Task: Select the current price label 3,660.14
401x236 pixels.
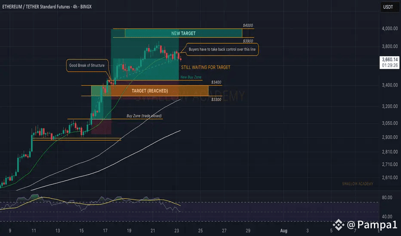Action: point(390,60)
